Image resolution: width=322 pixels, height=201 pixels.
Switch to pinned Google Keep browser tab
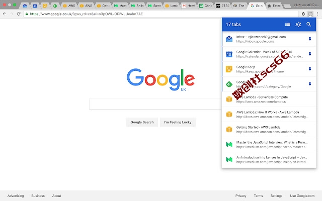pyautogui.click(x=45, y=6)
